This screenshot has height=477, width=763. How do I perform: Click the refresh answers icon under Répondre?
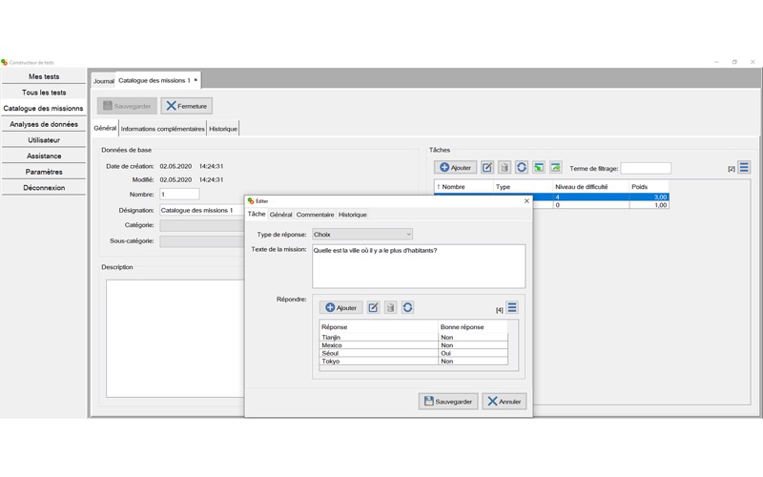(x=407, y=307)
